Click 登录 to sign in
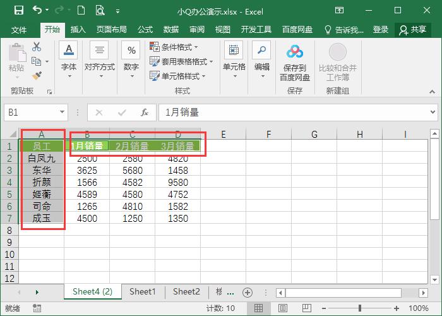Image resolution: width=442 pixels, height=316 pixels. [x=381, y=29]
